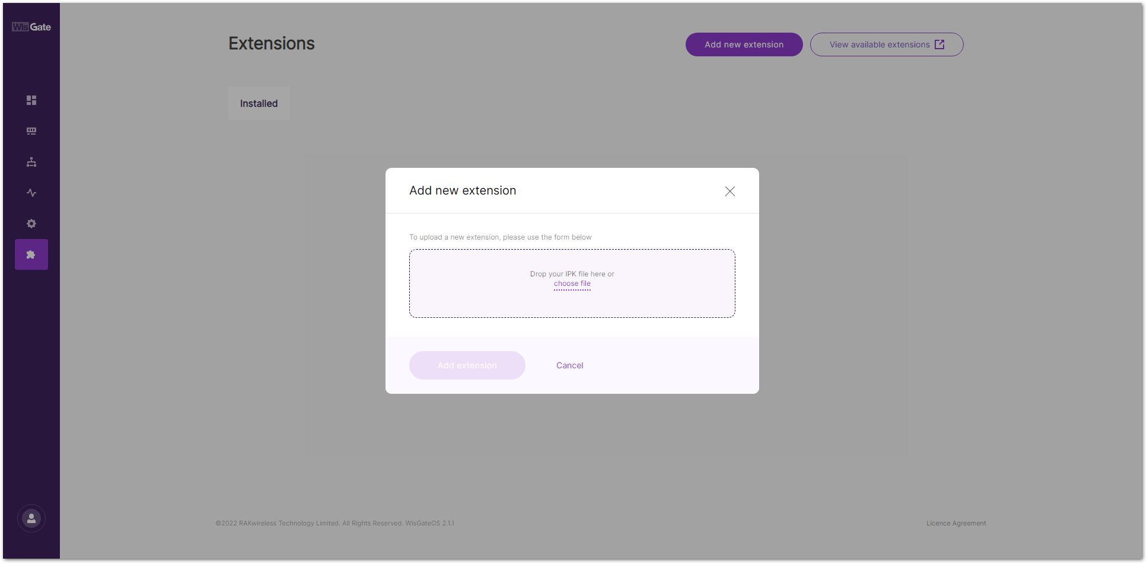
Task: Open the Network topology sidebar icon
Action: coord(31,162)
